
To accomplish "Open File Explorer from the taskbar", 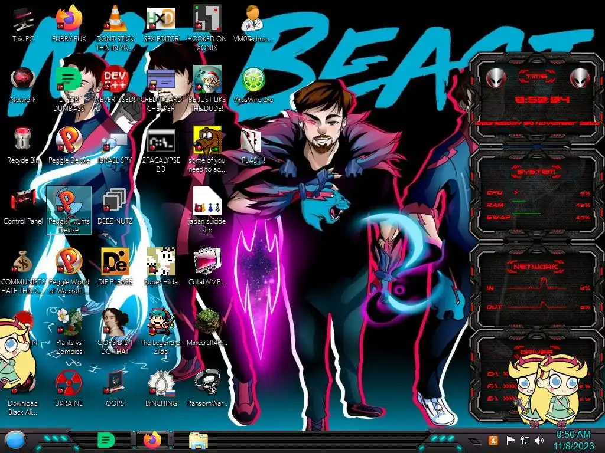I will 199,440.
